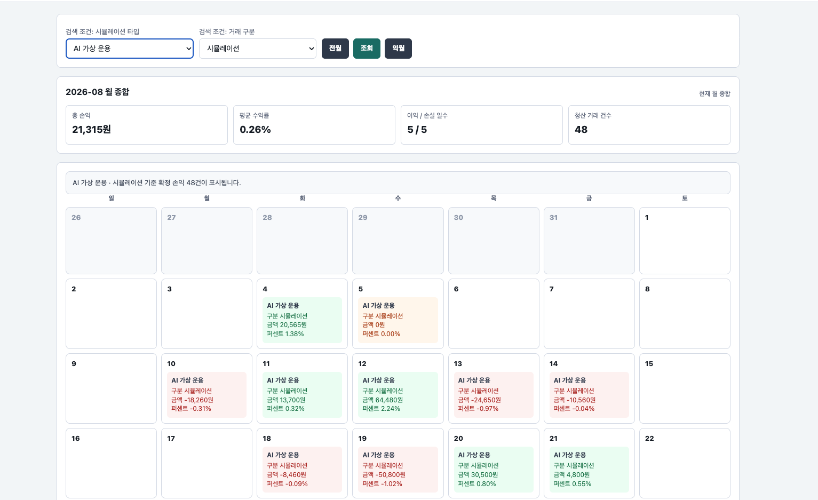This screenshot has width=818, height=500.
Task: Open the day 20 entry with 30,500원
Action: [x=494, y=470]
